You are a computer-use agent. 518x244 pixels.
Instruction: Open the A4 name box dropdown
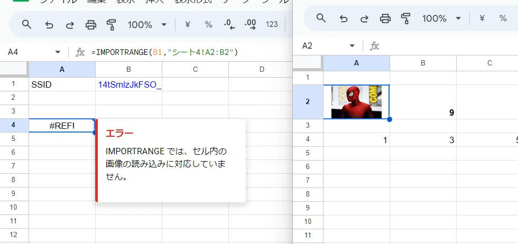[58, 52]
